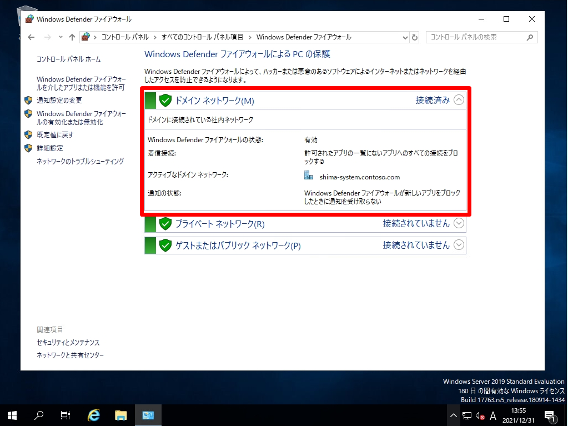Viewport: 568px width, 426px height.
Task: Refresh the control panel page
Action: pos(415,37)
